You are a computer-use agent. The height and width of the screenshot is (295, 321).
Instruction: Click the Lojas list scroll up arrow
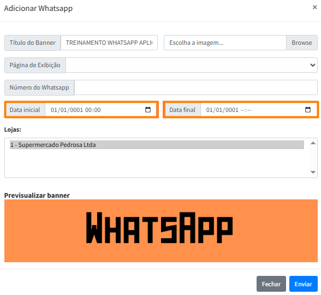(x=313, y=143)
